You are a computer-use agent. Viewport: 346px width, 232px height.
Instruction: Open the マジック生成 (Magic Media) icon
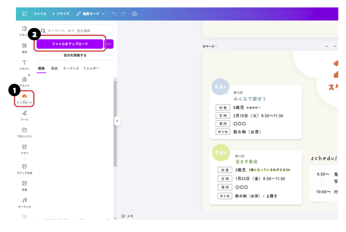(24, 168)
